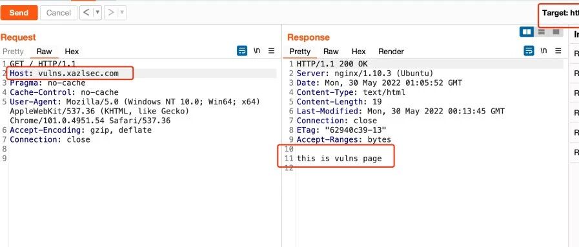Toggle word wrap icon in Request panel

[242, 51]
